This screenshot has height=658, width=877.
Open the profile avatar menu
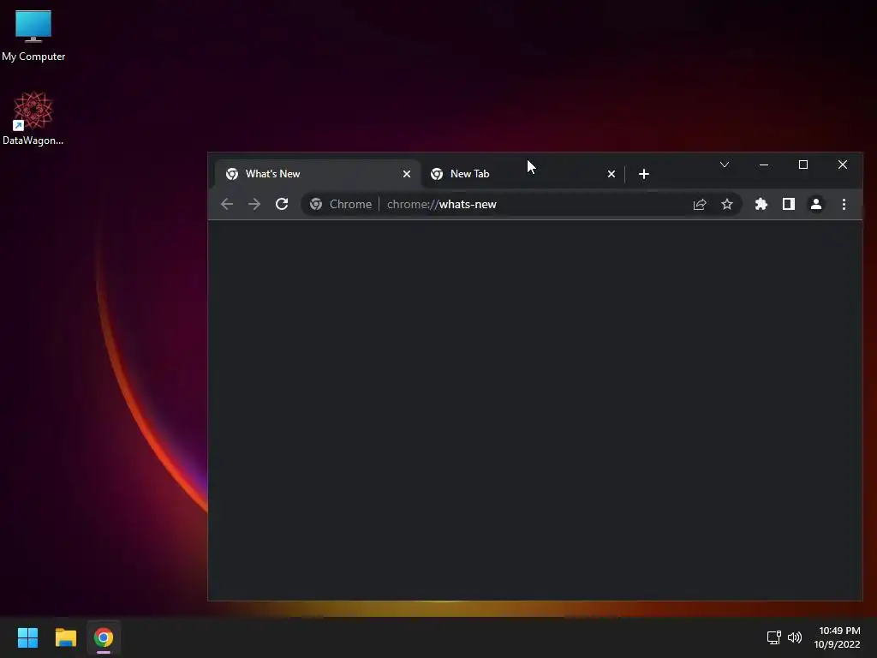pyautogui.click(x=816, y=204)
